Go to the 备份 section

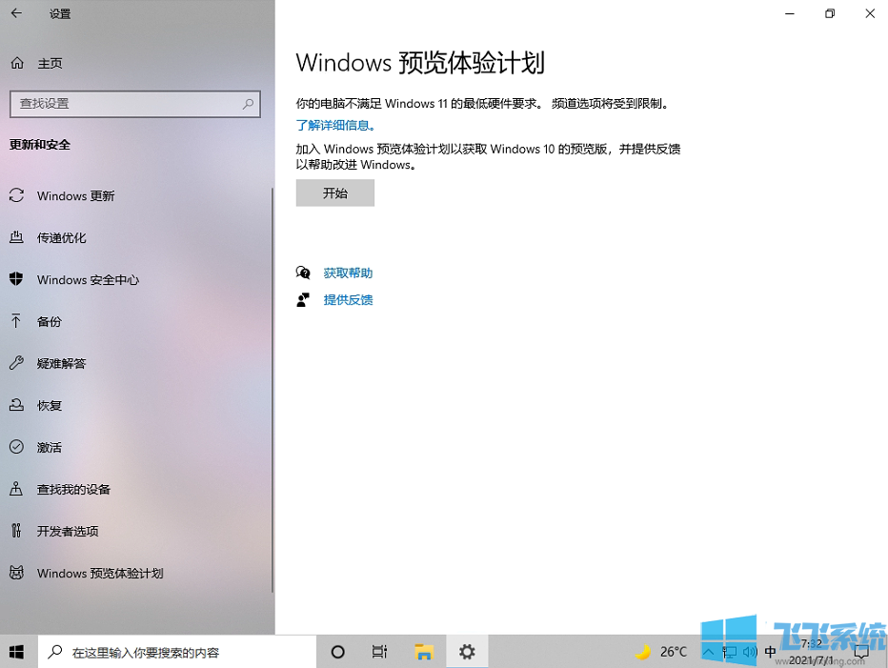49,321
